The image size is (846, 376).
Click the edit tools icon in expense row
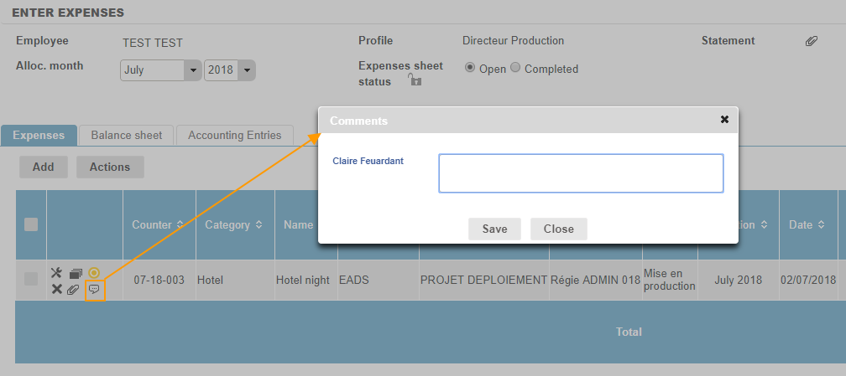point(57,273)
